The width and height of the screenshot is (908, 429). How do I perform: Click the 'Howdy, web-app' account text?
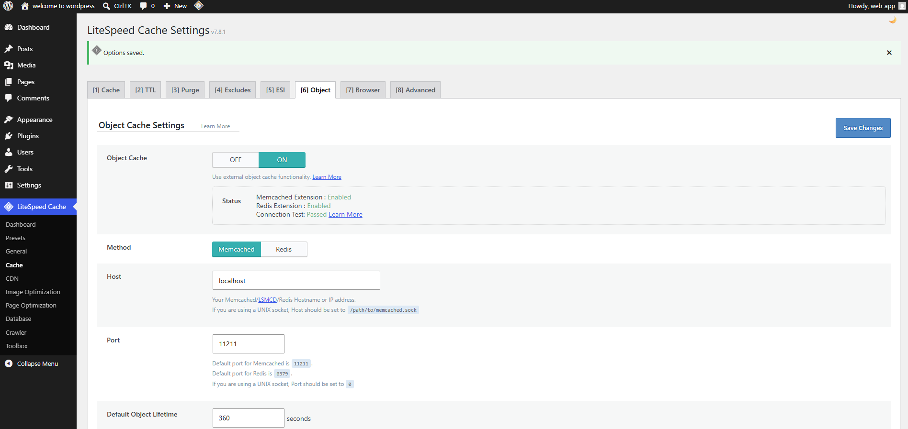point(872,6)
